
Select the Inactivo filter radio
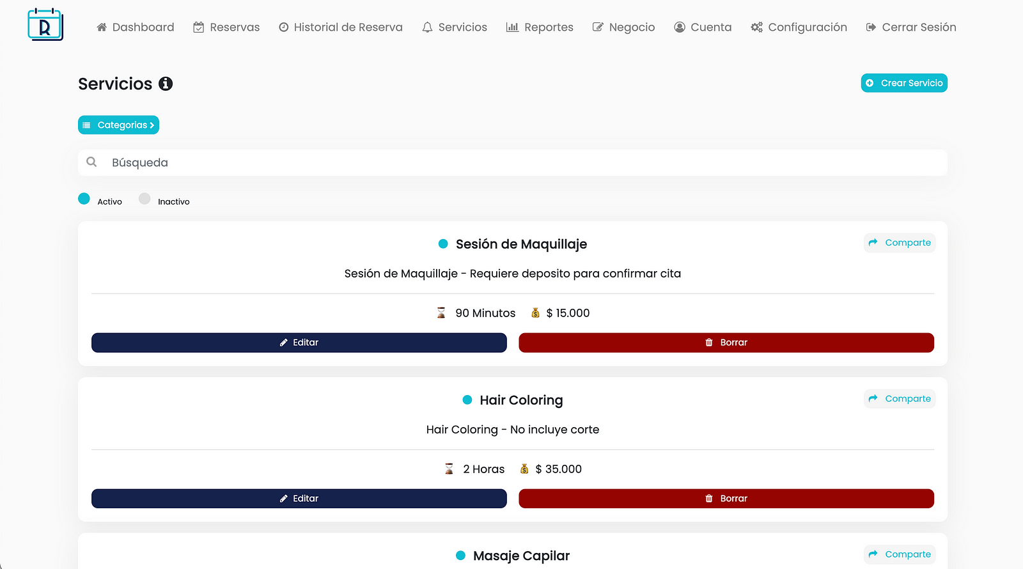(144, 199)
